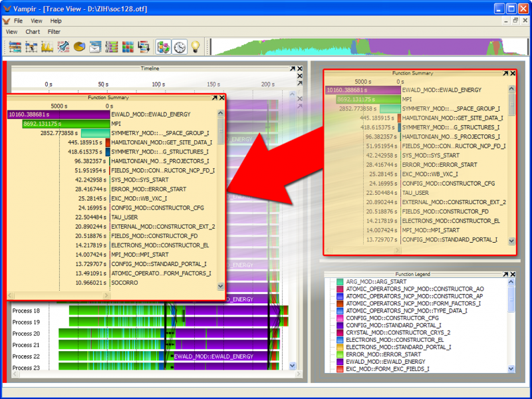Click ARG_MOD::ARG_START color swatch in legend
The height and width of the screenshot is (399, 532).
pyautogui.click(x=340, y=281)
